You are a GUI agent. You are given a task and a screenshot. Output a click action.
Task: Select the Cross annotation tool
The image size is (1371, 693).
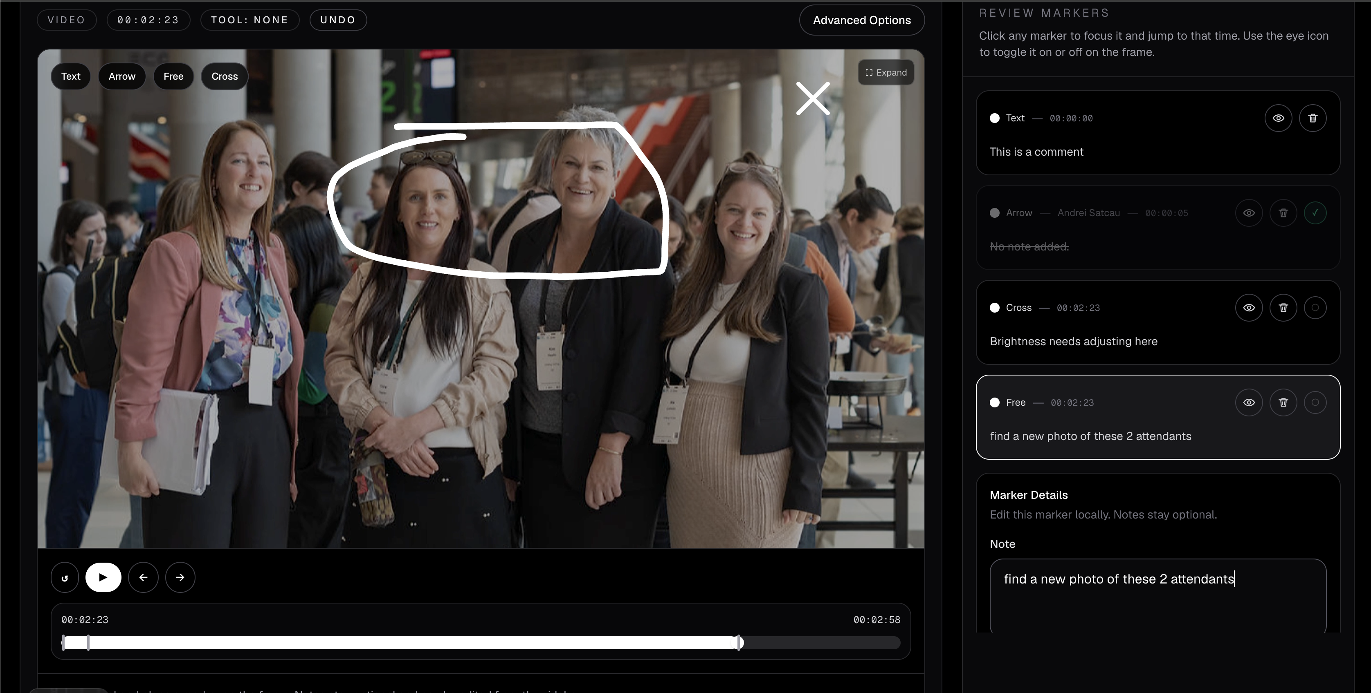coord(224,76)
